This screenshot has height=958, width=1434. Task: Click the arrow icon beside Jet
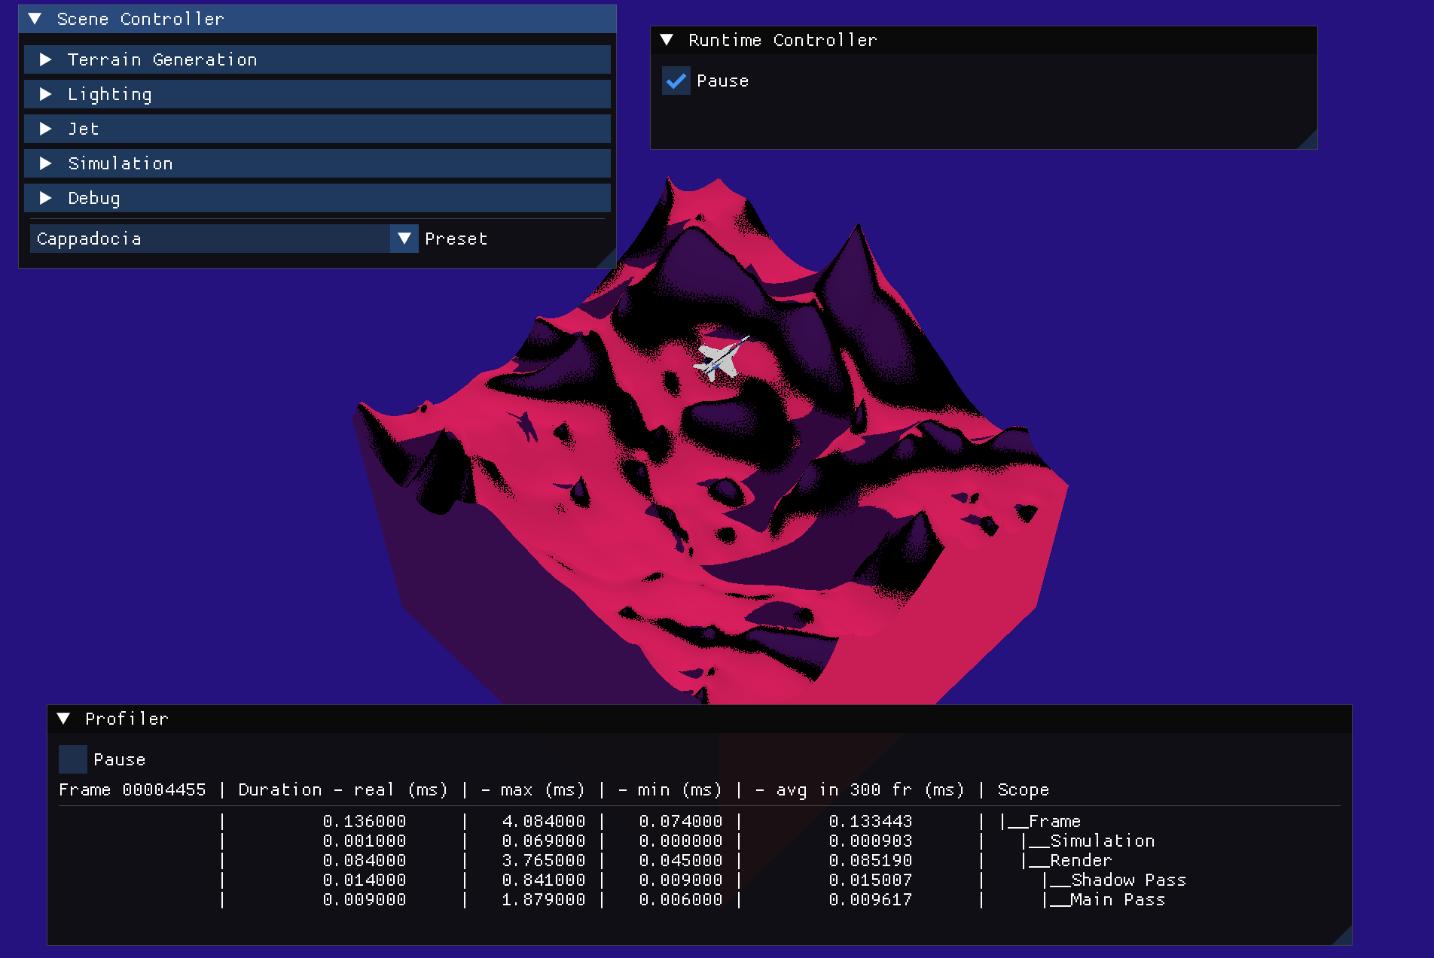pyautogui.click(x=46, y=129)
